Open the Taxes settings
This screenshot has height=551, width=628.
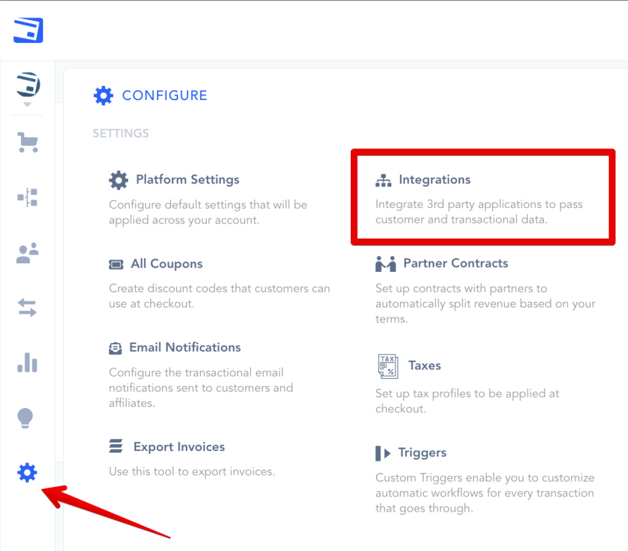(424, 366)
